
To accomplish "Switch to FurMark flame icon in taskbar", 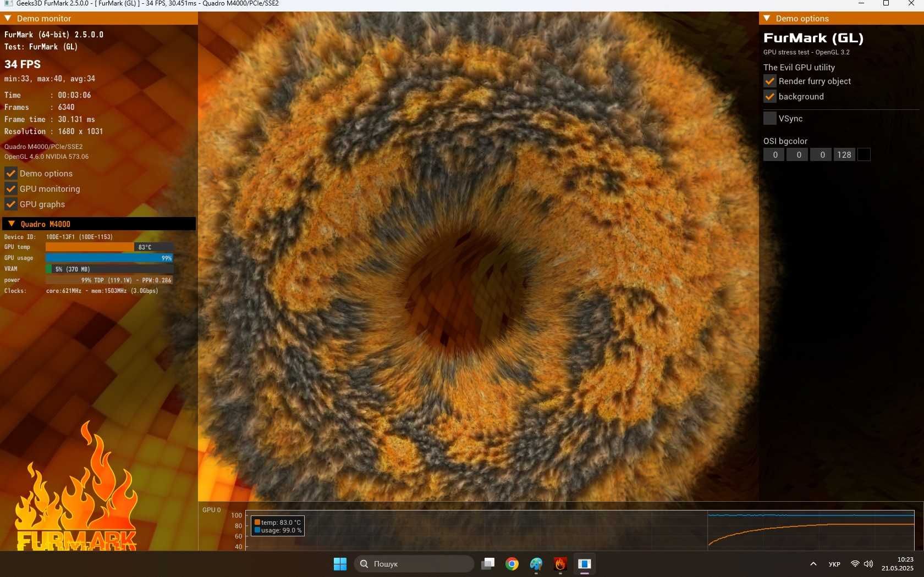I will pos(560,564).
